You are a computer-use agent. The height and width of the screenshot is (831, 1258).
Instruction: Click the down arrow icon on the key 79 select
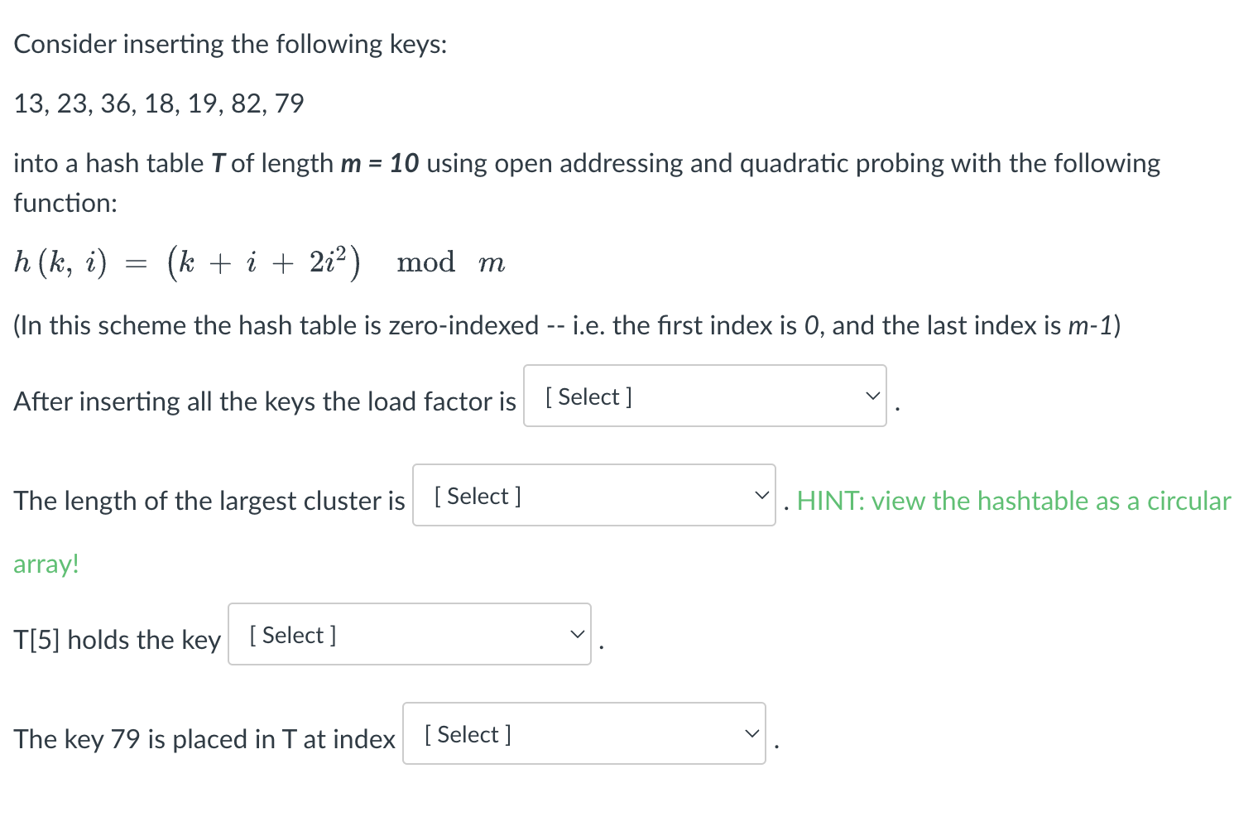(x=751, y=733)
